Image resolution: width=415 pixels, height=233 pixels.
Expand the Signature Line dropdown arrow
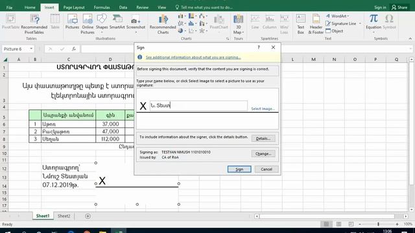pos(360,23)
